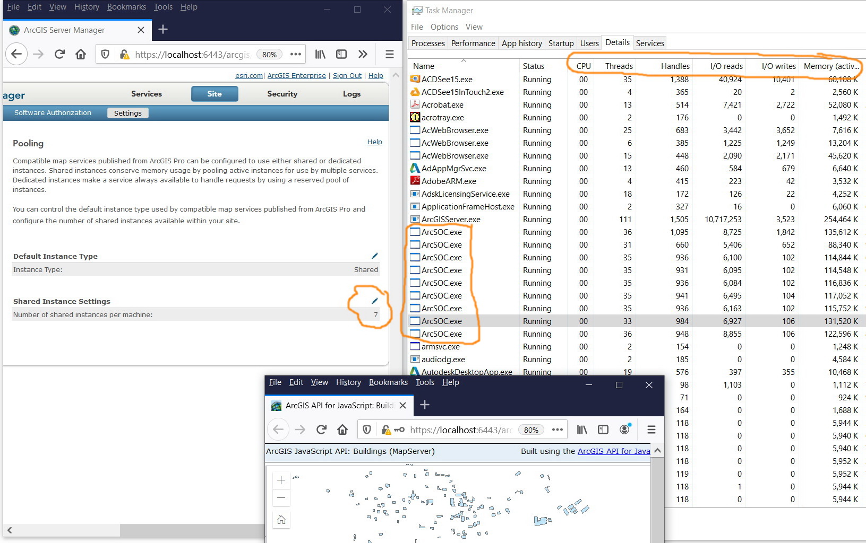Image resolution: width=866 pixels, height=543 pixels.
Task: Select Software Authorization in the Site subnav
Action: pos(53,113)
